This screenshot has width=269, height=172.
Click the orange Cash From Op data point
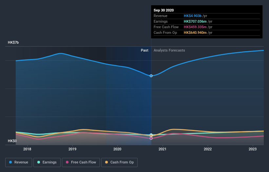pos(151,136)
